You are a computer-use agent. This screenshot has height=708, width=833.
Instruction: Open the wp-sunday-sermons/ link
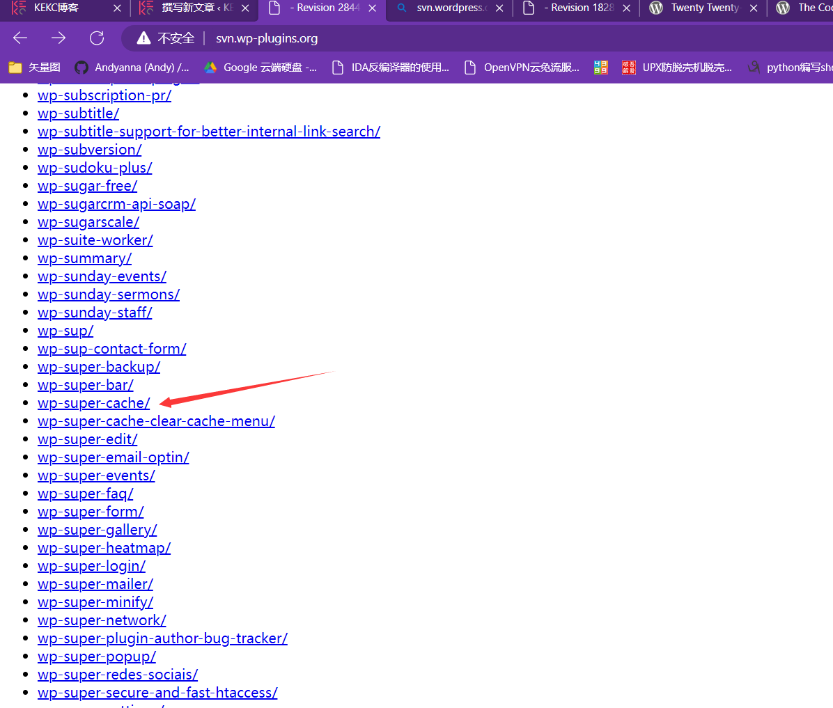tap(109, 294)
